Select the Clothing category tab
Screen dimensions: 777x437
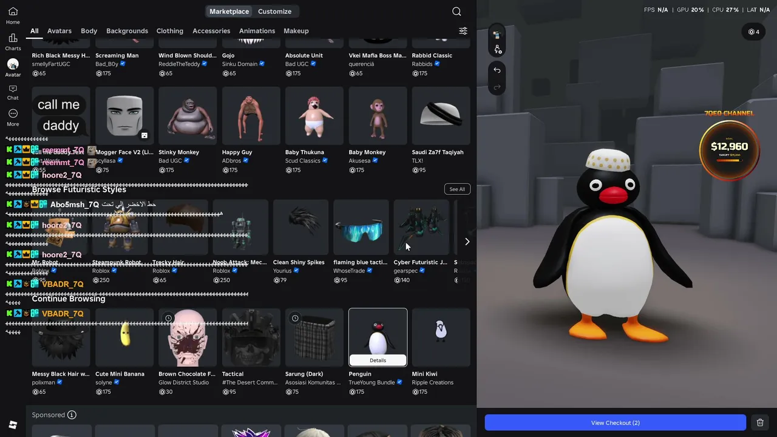click(x=170, y=31)
